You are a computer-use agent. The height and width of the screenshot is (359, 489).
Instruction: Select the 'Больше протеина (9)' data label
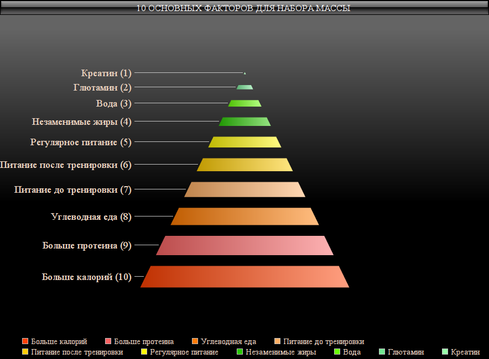(x=87, y=246)
